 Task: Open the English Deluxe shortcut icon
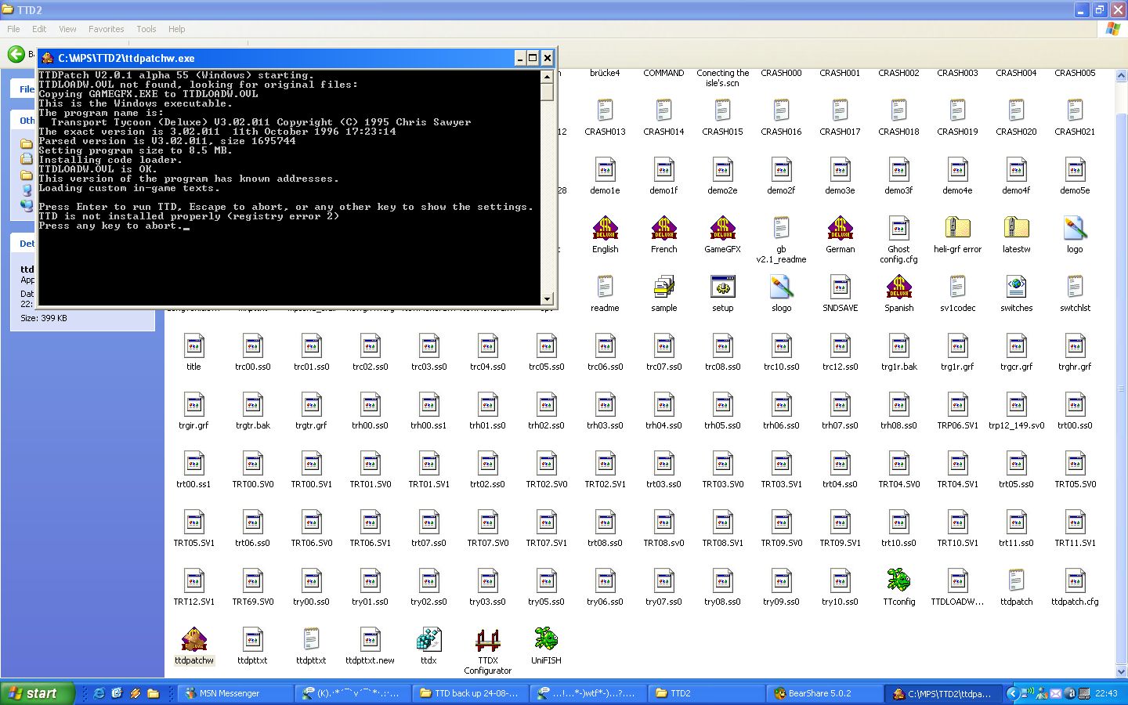[x=605, y=228]
